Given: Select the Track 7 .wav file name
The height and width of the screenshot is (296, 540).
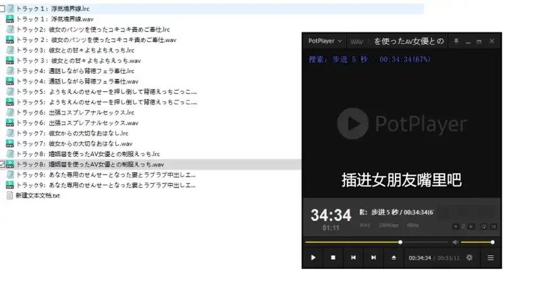Looking at the screenshot, I should pos(74,143).
